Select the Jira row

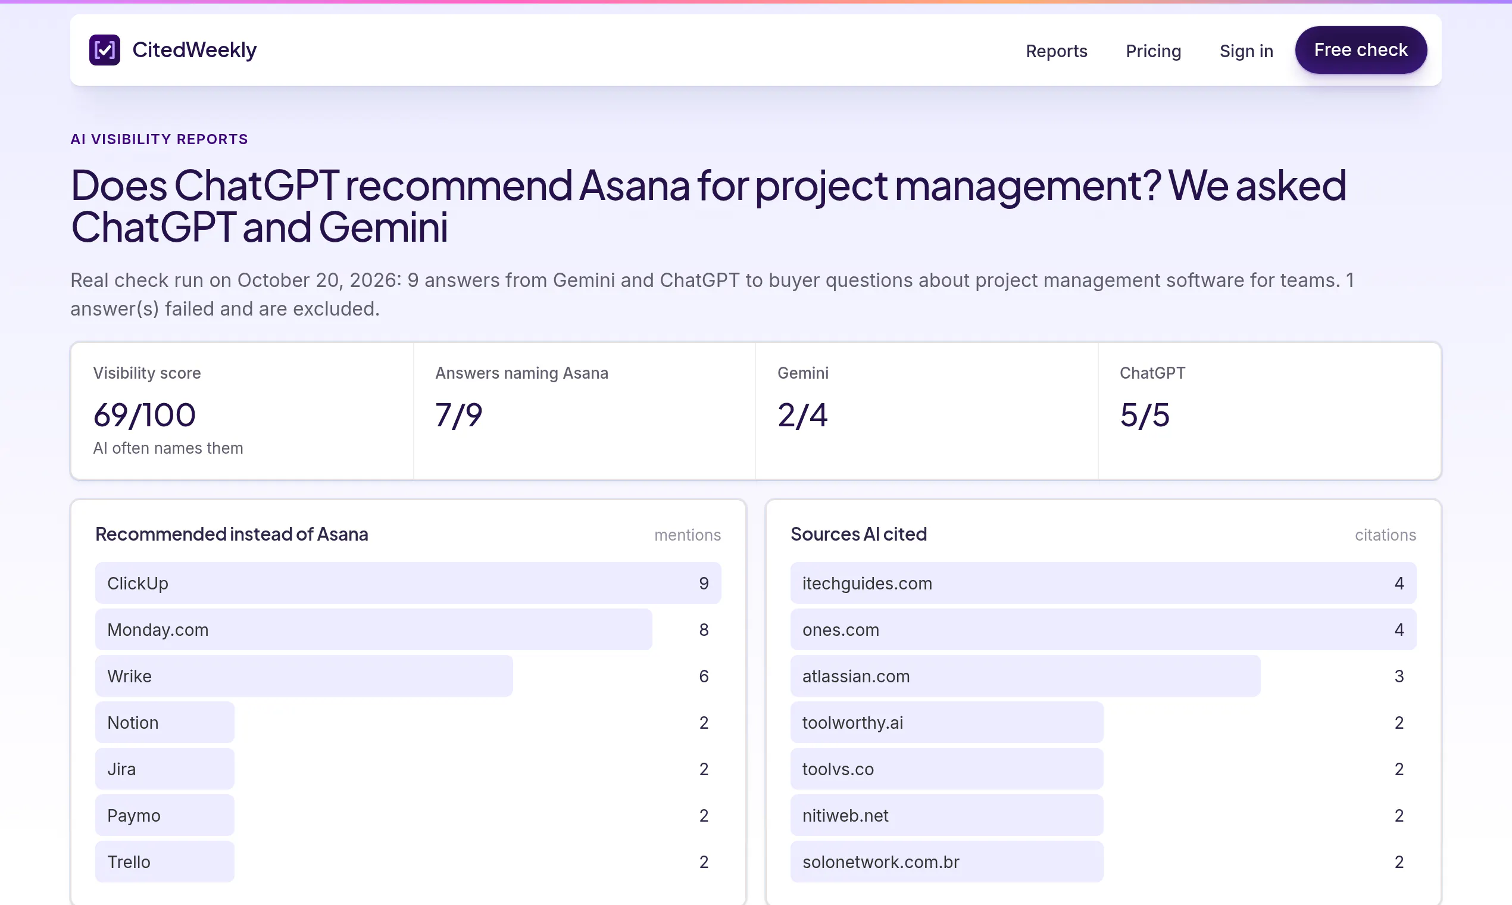(x=408, y=769)
